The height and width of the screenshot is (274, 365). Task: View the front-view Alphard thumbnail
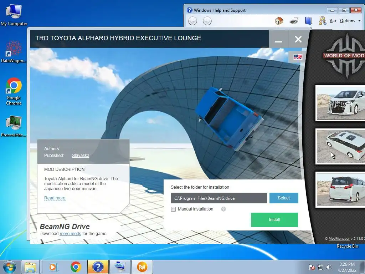(340, 103)
